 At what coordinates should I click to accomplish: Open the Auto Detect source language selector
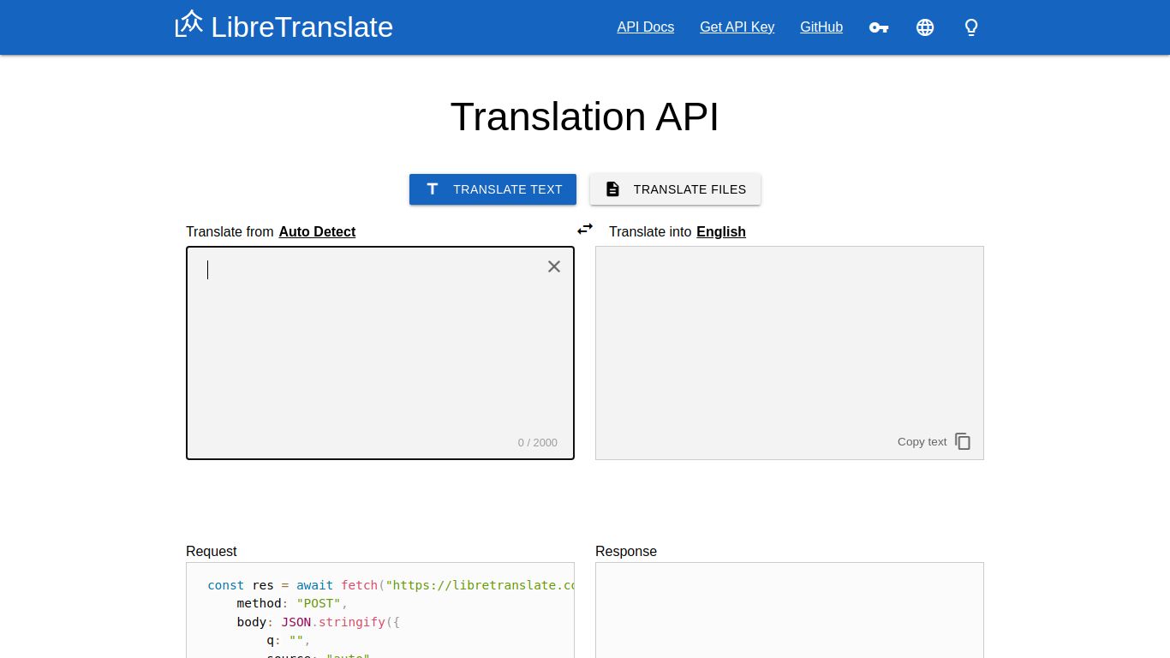[317, 231]
